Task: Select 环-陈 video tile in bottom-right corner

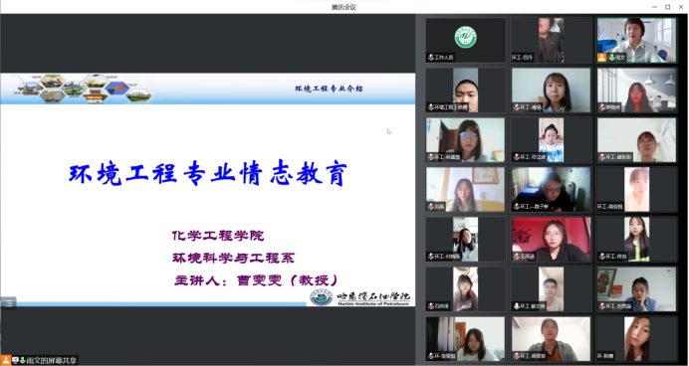Action: (636, 339)
